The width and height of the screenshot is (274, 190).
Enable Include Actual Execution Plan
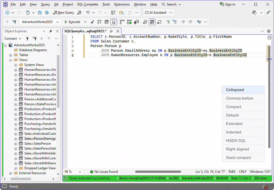point(130,22)
